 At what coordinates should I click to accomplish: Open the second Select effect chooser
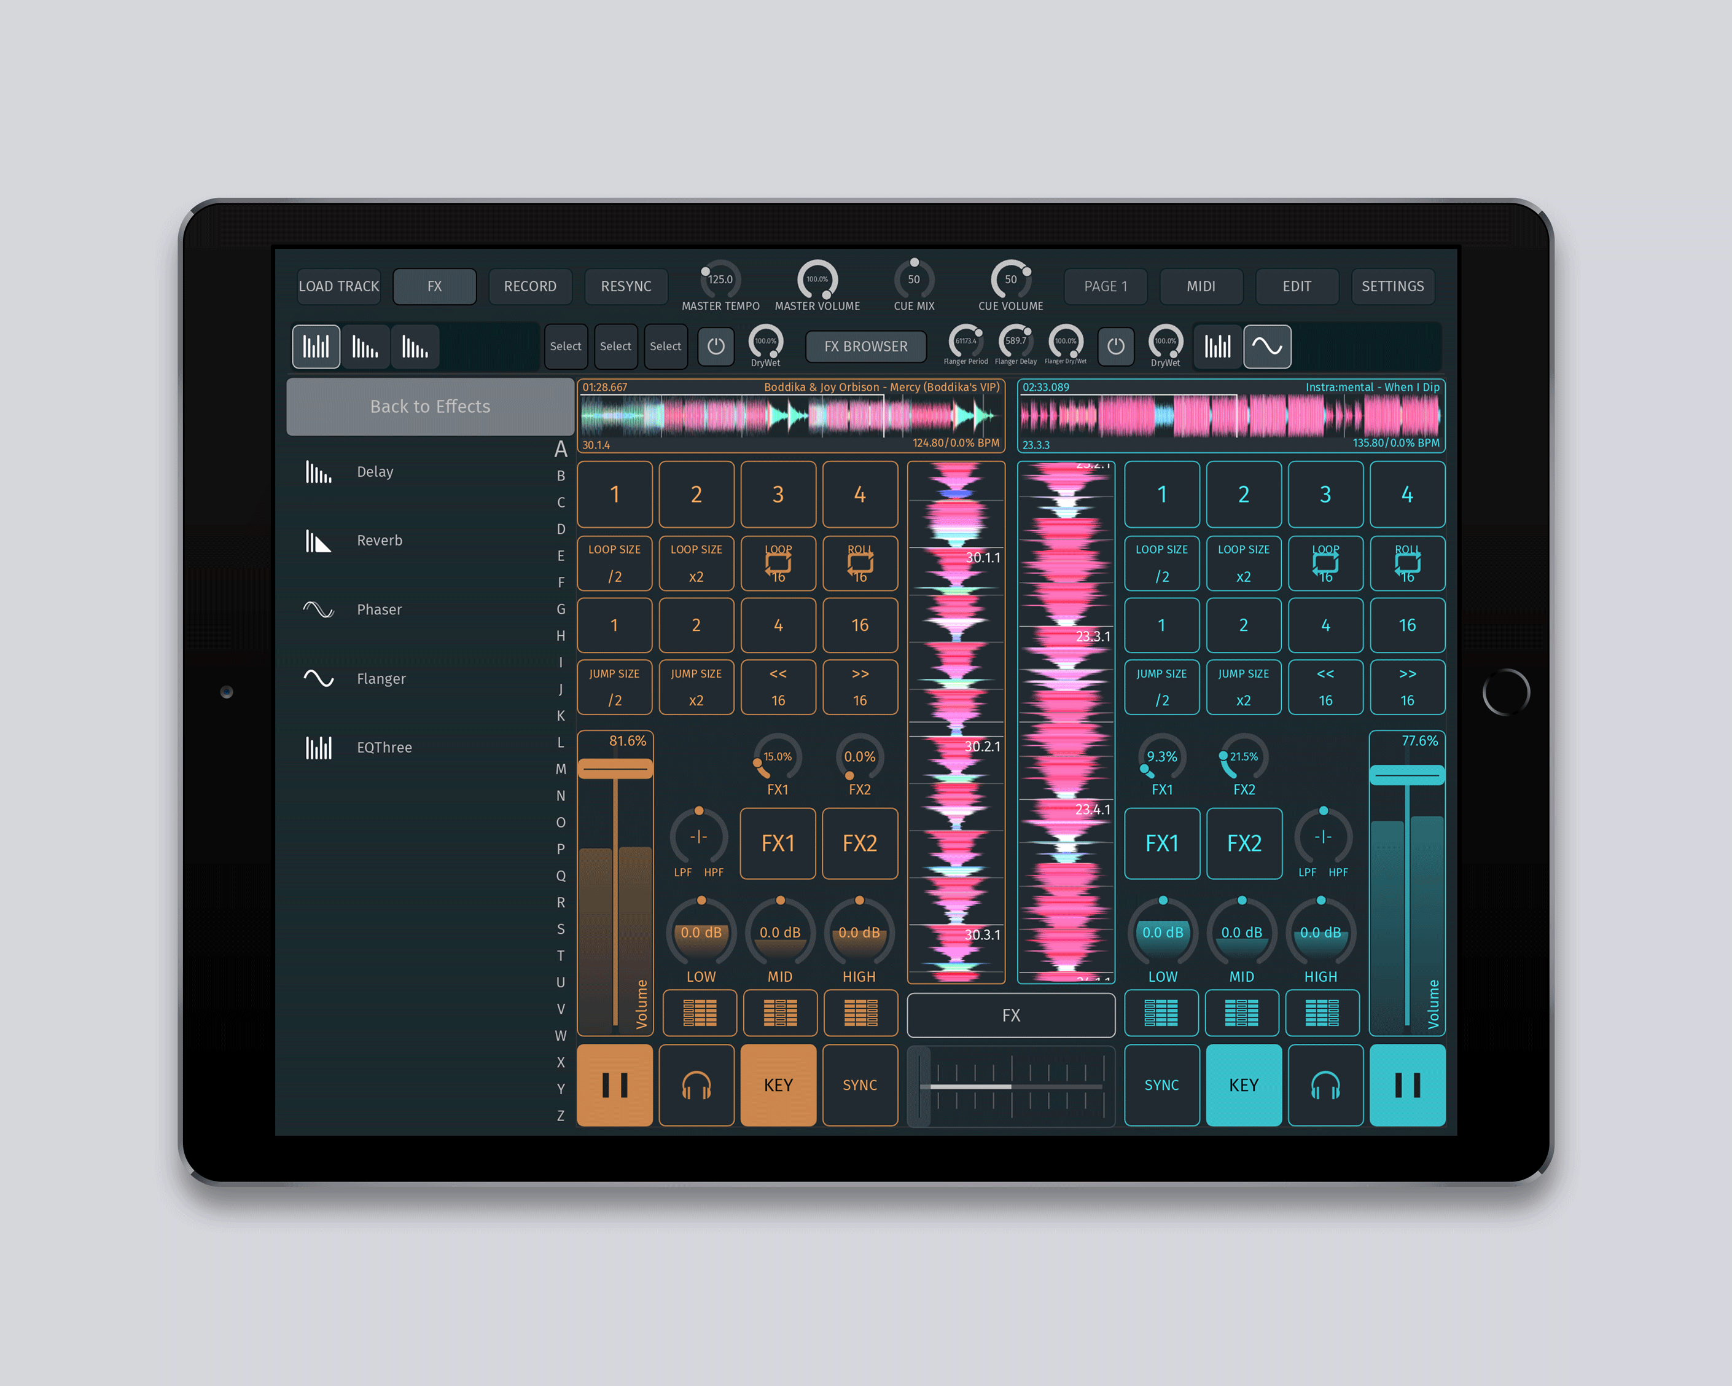click(x=615, y=346)
